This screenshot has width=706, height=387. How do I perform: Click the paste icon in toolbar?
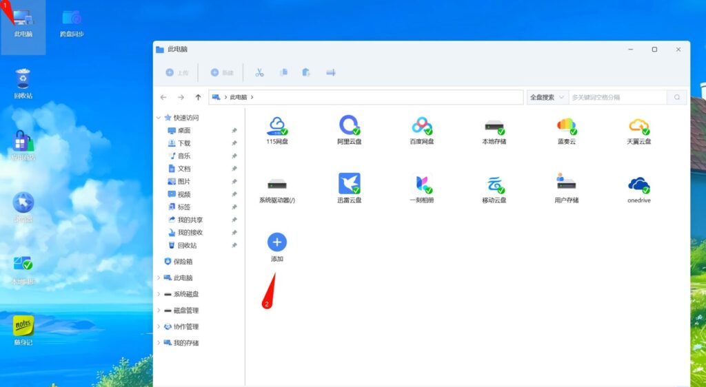click(307, 72)
